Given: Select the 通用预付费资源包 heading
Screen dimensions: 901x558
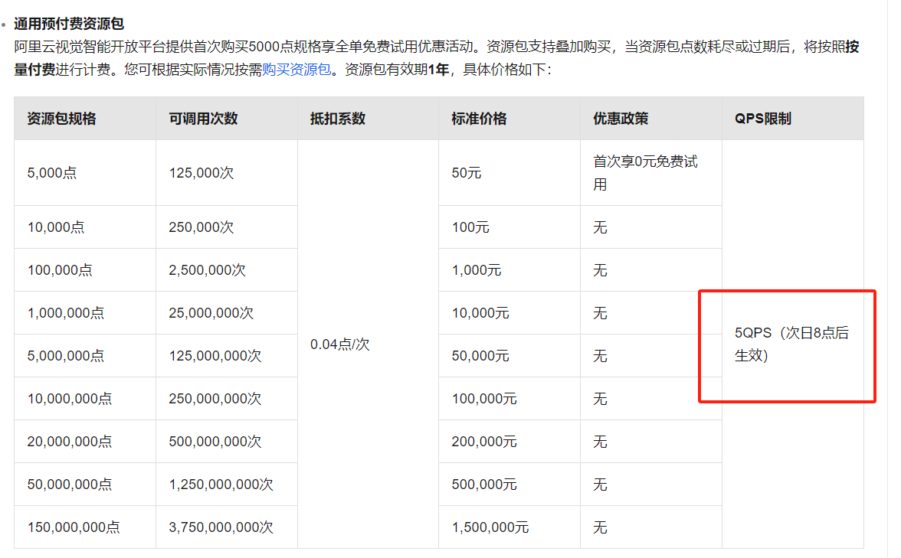Looking at the screenshot, I should (x=69, y=24).
